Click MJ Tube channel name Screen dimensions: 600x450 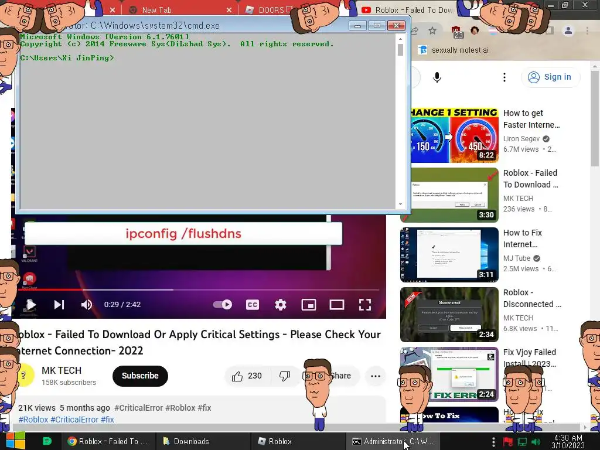click(517, 258)
